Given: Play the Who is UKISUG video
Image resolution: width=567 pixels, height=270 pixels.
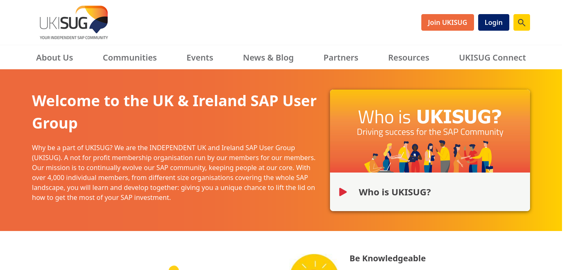Looking at the screenshot, I should point(343,192).
